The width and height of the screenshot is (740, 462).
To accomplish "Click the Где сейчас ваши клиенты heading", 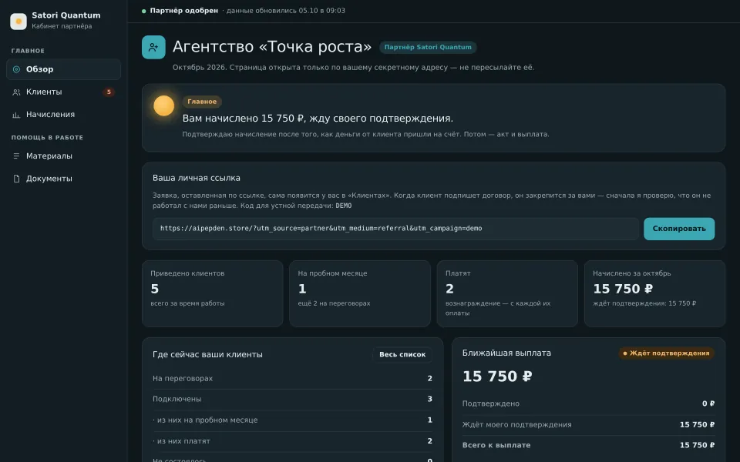I will click(207, 354).
